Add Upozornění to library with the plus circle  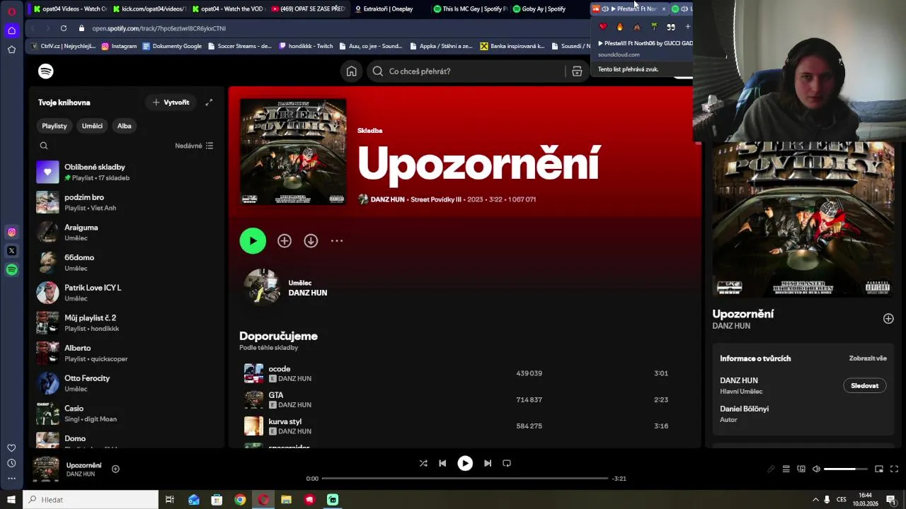tap(285, 241)
